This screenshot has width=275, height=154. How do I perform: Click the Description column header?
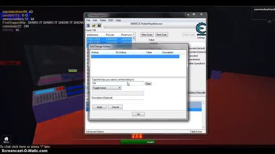(x=168, y=52)
